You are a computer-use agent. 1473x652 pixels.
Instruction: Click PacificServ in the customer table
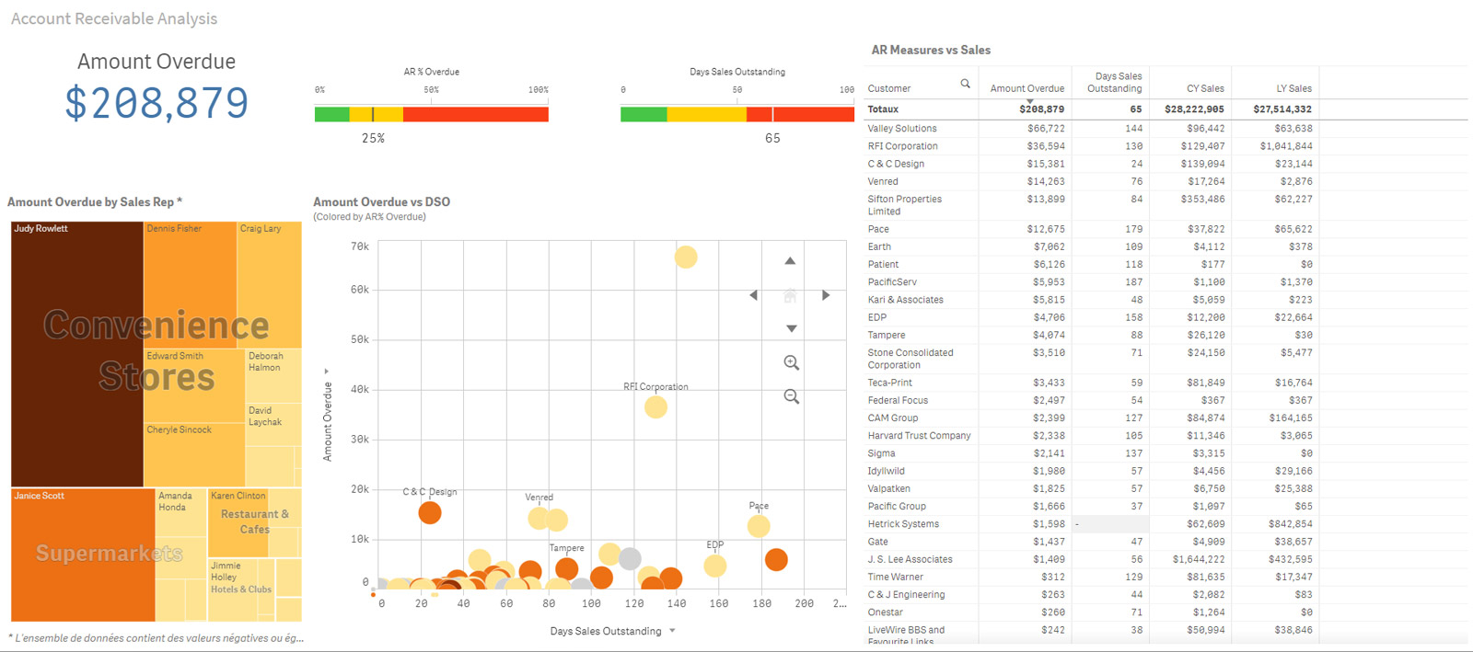(892, 282)
